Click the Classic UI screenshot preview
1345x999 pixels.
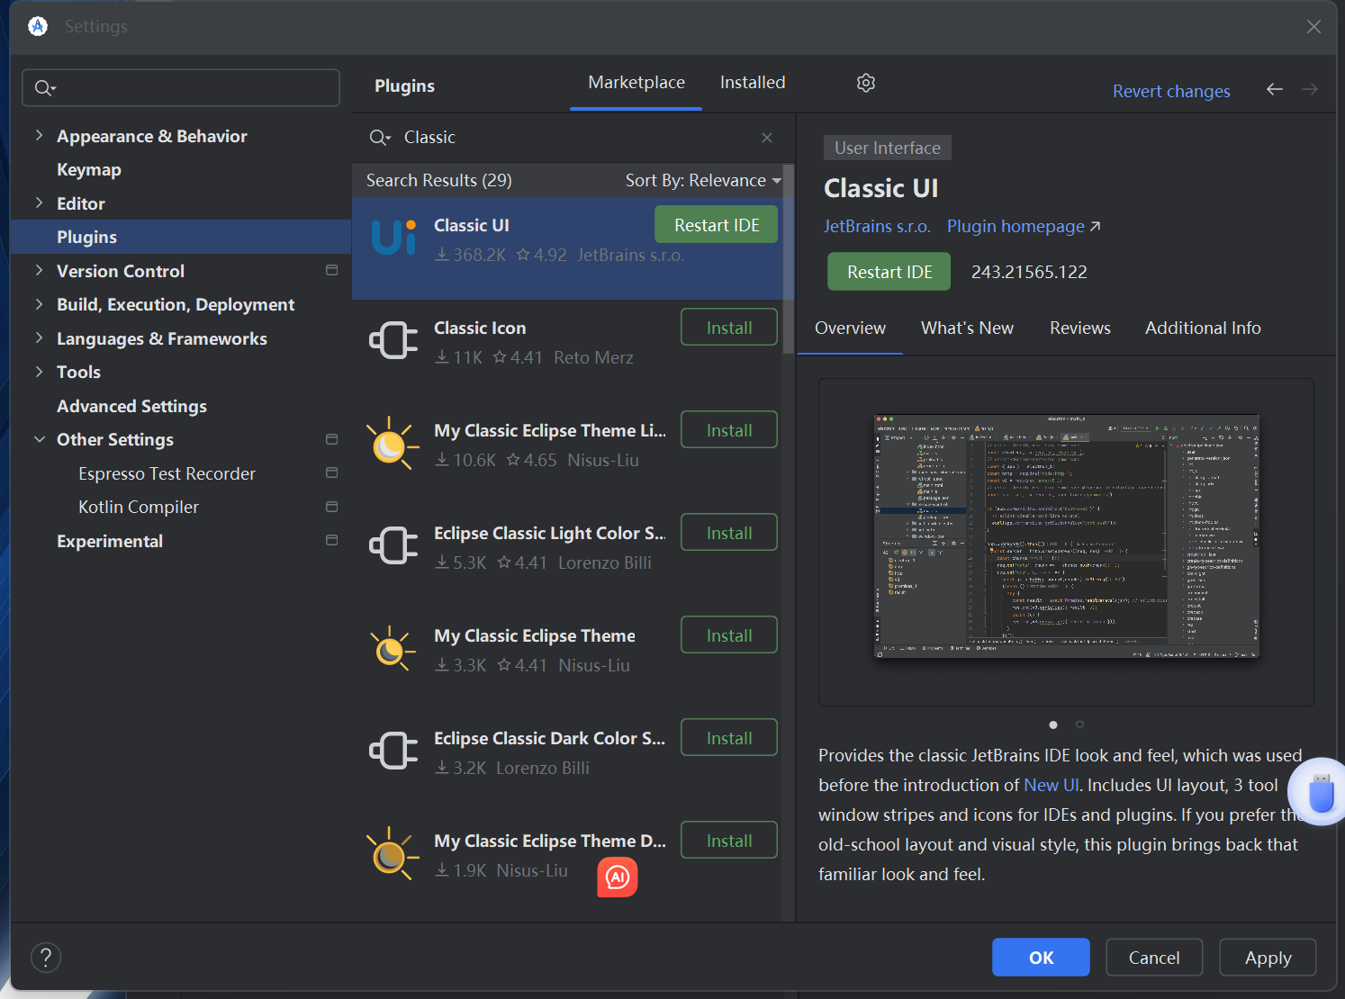point(1066,537)
